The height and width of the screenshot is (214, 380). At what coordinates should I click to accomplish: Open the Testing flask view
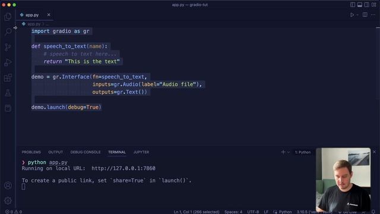click(x=8, y=93)
